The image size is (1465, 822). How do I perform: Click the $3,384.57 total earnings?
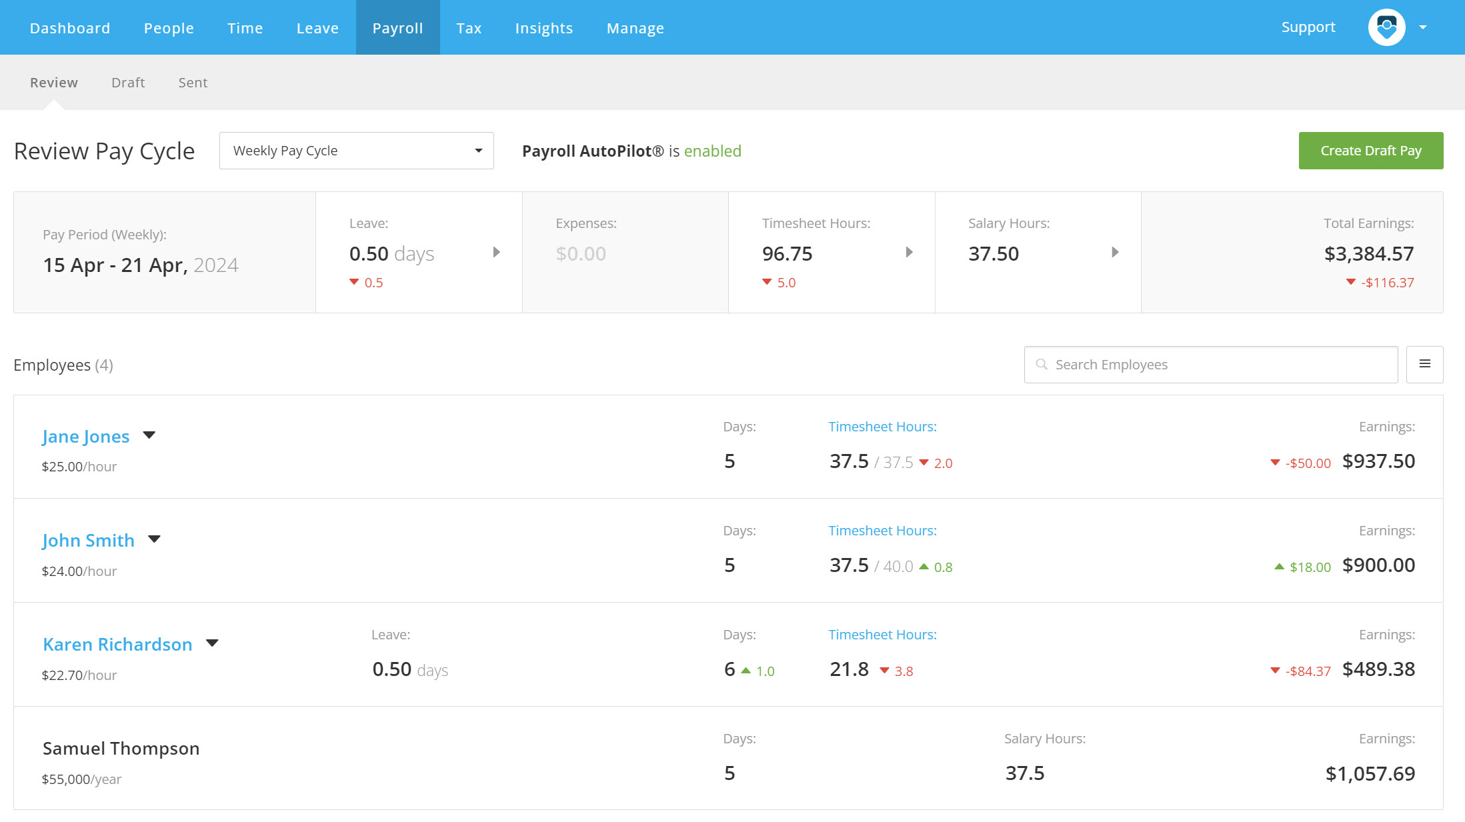1369,254
